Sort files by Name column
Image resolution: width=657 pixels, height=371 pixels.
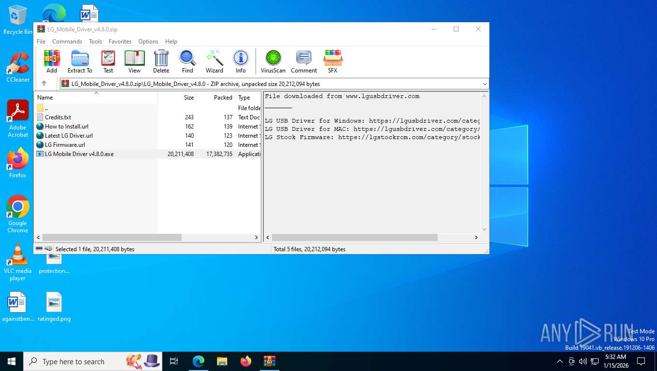(96, 97)
